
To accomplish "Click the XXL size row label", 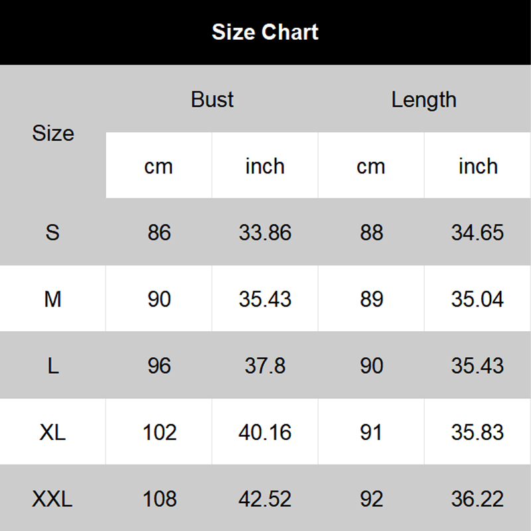I will tap(53, 498).
